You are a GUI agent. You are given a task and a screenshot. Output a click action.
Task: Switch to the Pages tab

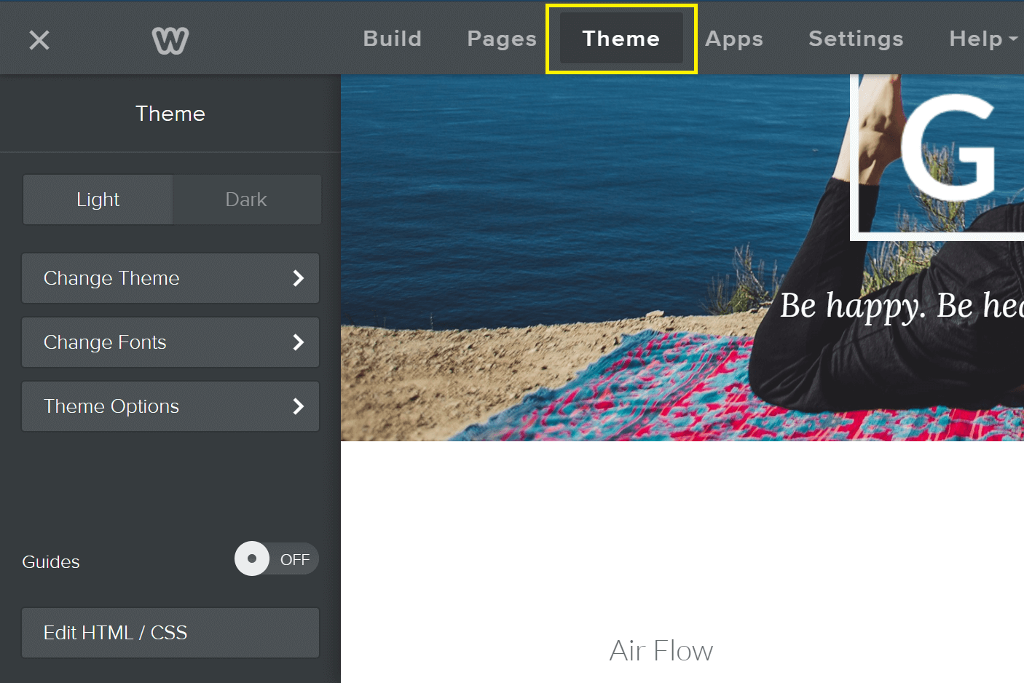(x=502, y=39)
